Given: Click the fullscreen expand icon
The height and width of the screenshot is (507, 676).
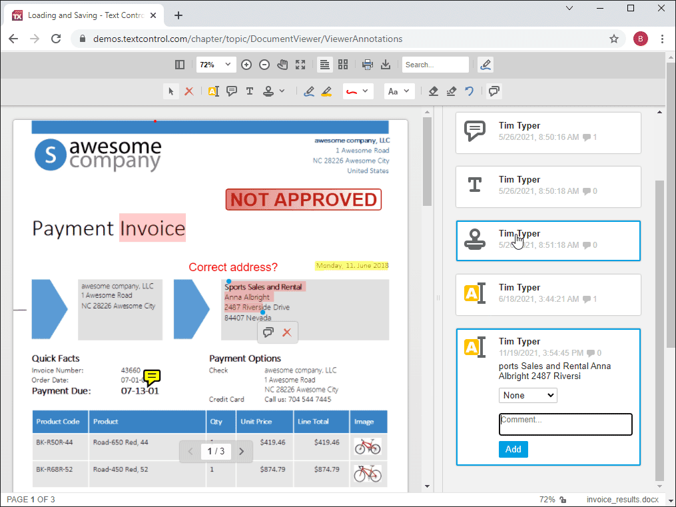Looking at the screenshot, I should coord(300,65).
